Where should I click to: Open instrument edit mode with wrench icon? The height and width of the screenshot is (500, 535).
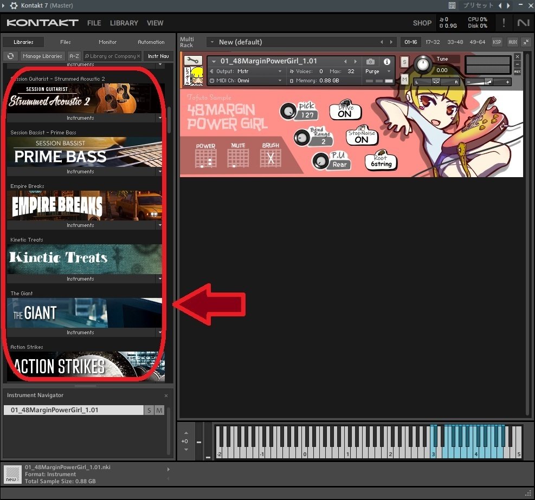coord(193,60)
